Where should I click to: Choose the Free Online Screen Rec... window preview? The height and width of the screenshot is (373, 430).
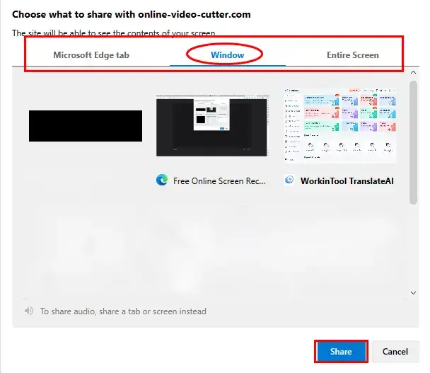coord(213,125)
